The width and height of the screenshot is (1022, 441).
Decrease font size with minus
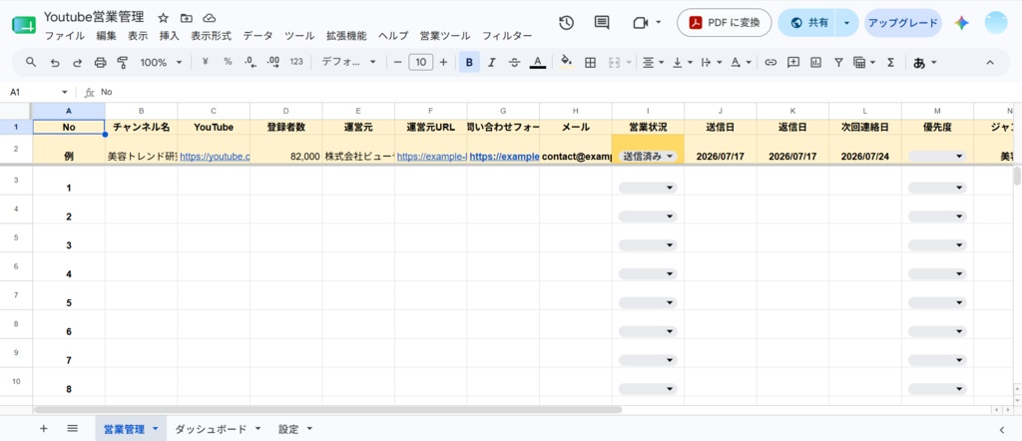click(397, 63)
